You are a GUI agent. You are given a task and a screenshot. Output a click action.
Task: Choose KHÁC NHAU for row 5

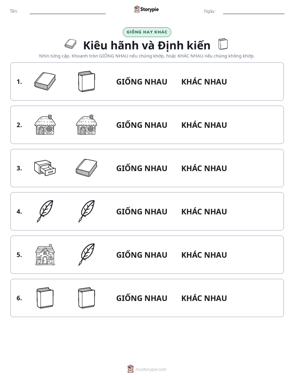tap(204, 255)
